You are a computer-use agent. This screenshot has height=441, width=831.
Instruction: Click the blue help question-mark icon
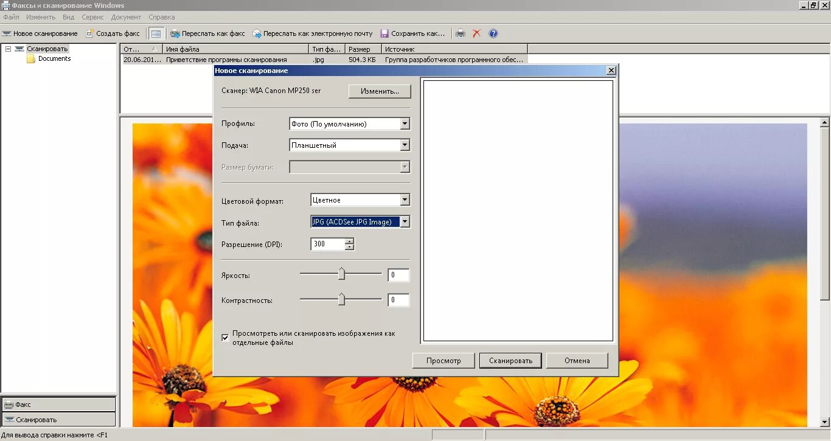pyautogui.click(x=493, y=33)
